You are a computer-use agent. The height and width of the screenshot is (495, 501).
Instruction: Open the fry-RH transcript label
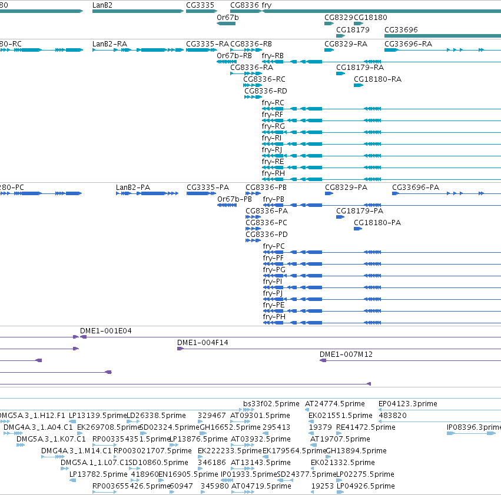[273, 173]
